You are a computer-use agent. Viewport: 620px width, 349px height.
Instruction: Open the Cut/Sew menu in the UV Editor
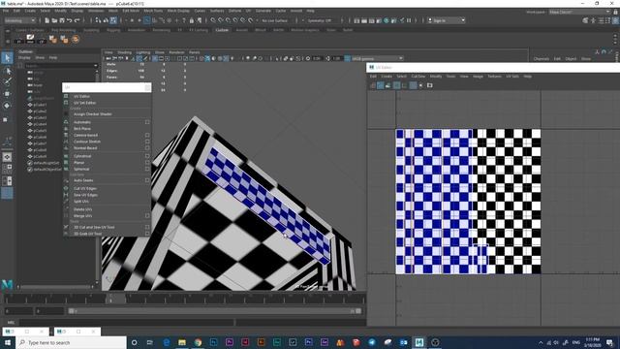(418, 77)
